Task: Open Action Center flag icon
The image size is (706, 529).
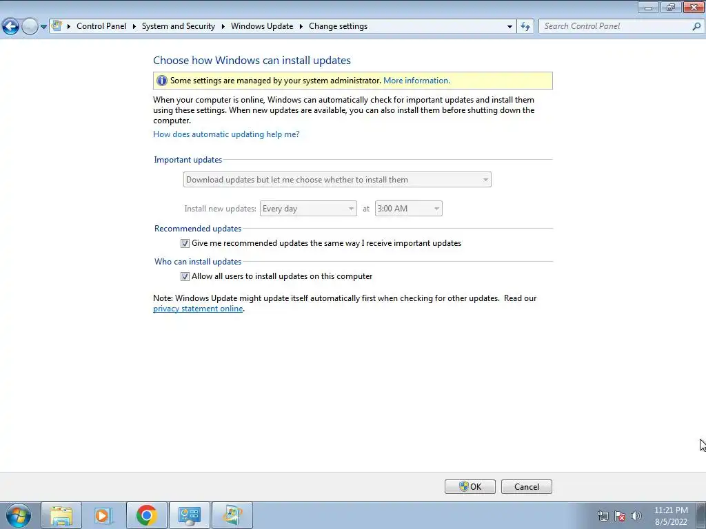Action: pos(620,516)
